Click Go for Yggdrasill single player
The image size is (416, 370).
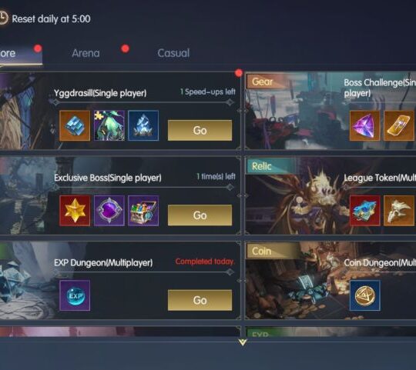point(200,130)
